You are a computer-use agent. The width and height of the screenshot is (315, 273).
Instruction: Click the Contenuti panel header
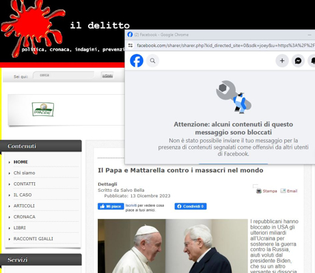(41, 146)
